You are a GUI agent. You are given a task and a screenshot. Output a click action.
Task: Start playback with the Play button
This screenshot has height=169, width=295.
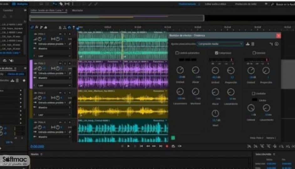tap(128, 146)
